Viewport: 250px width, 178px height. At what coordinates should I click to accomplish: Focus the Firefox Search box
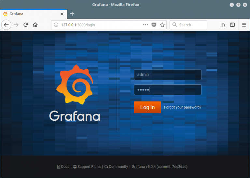[x=188, y=25]
